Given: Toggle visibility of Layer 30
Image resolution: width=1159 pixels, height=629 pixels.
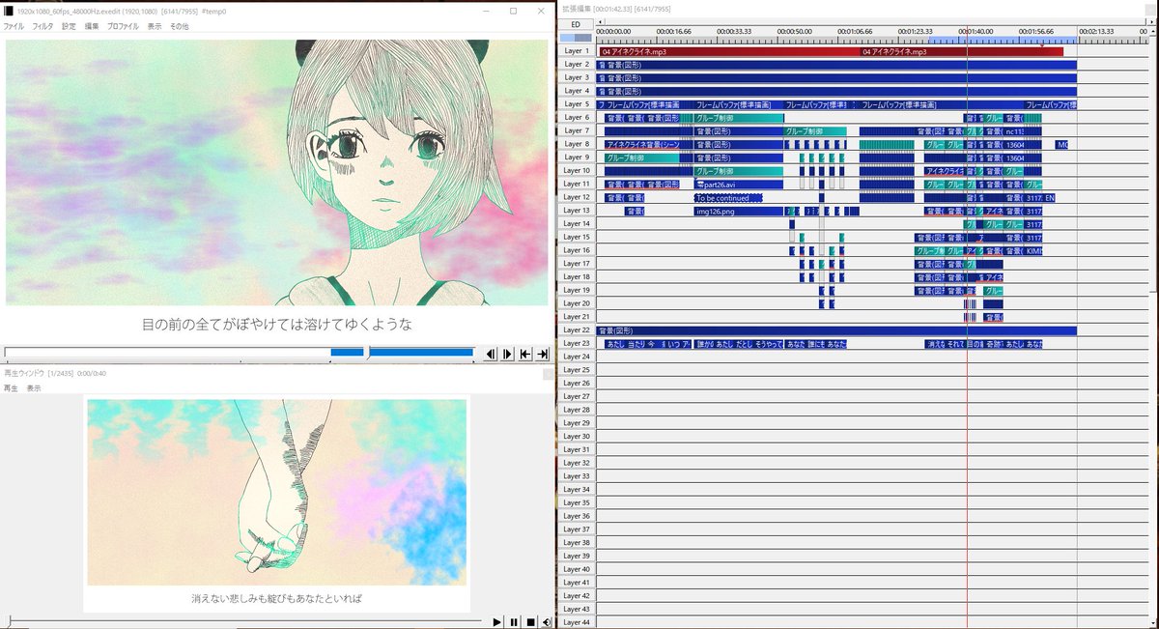Looking at the screenshot, I should click(x=577, y=437).
